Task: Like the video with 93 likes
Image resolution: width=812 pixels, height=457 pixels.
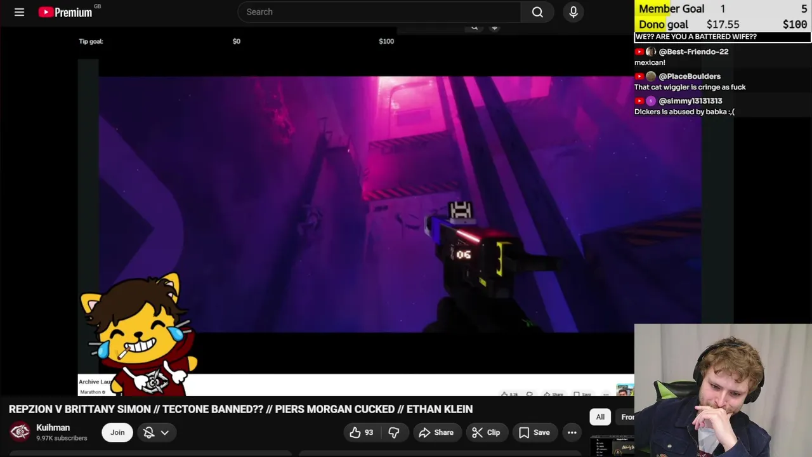Action: point(362,432)
